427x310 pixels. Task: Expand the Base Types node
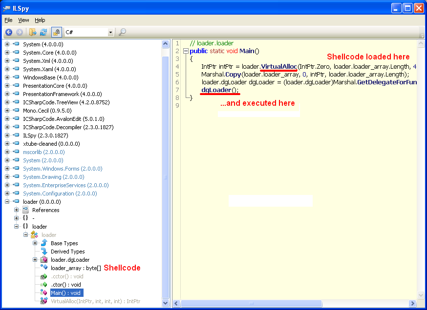pyautogui.click(x=35, y=243)
